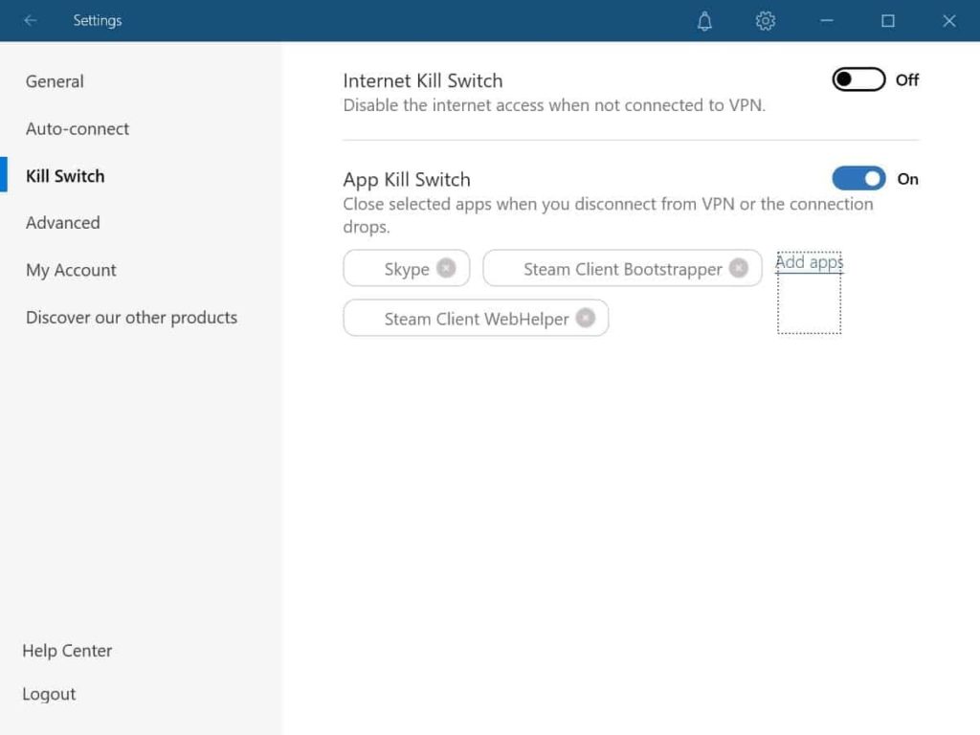Click Logout in the sidebar

pyautogui.click(x=49, y=694)
